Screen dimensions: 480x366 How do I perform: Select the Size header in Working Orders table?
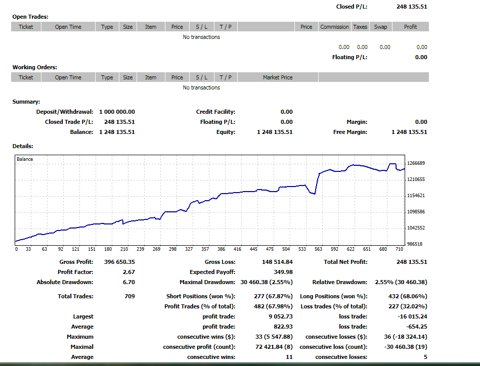[128, 77]
